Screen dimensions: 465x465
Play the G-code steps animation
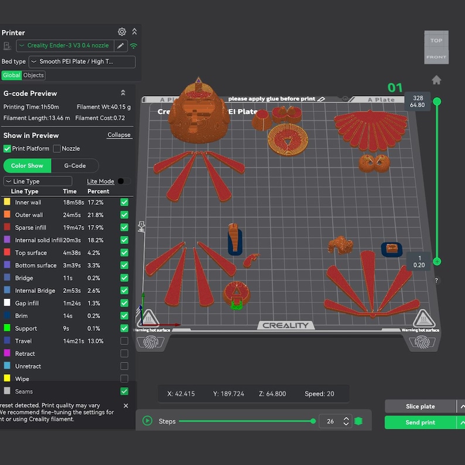148,420
